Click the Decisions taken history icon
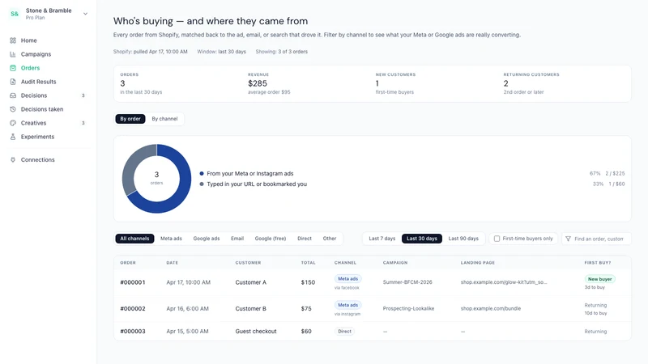 point(13,109)
